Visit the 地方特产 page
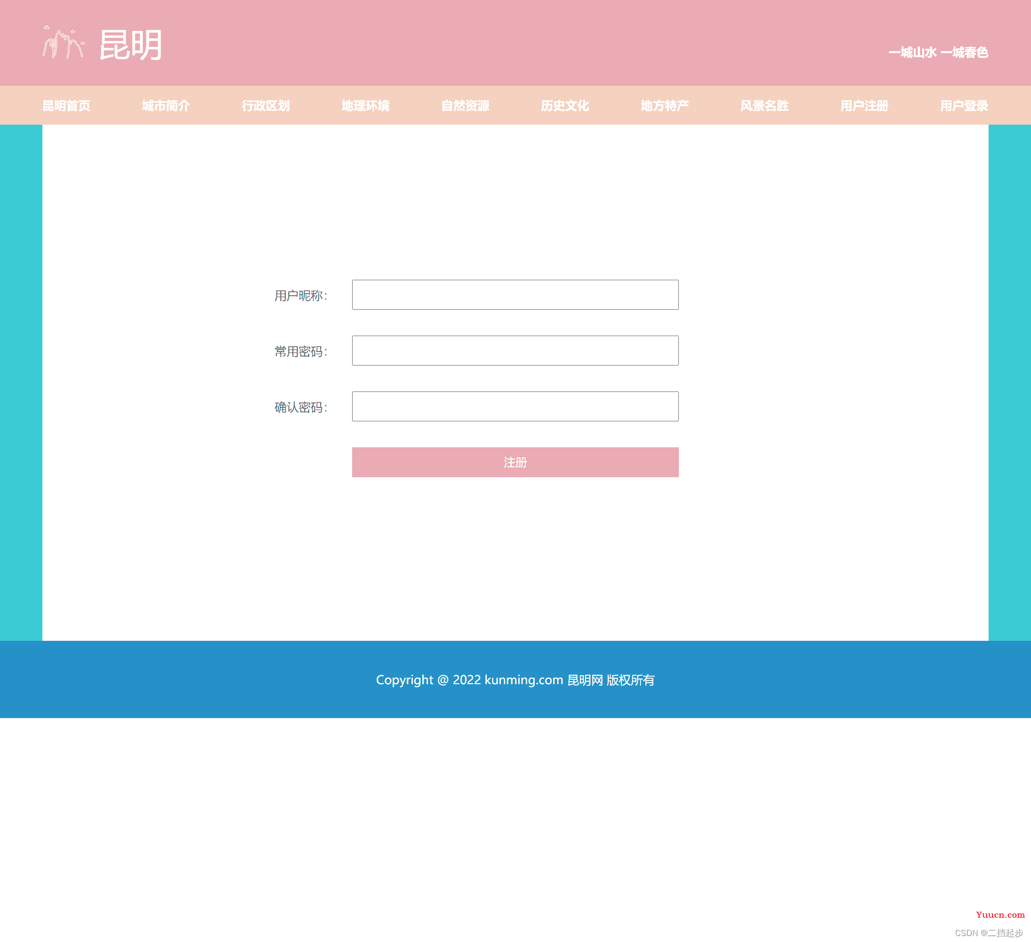Screen dimensions: 1031x942 tap(664, 105)
